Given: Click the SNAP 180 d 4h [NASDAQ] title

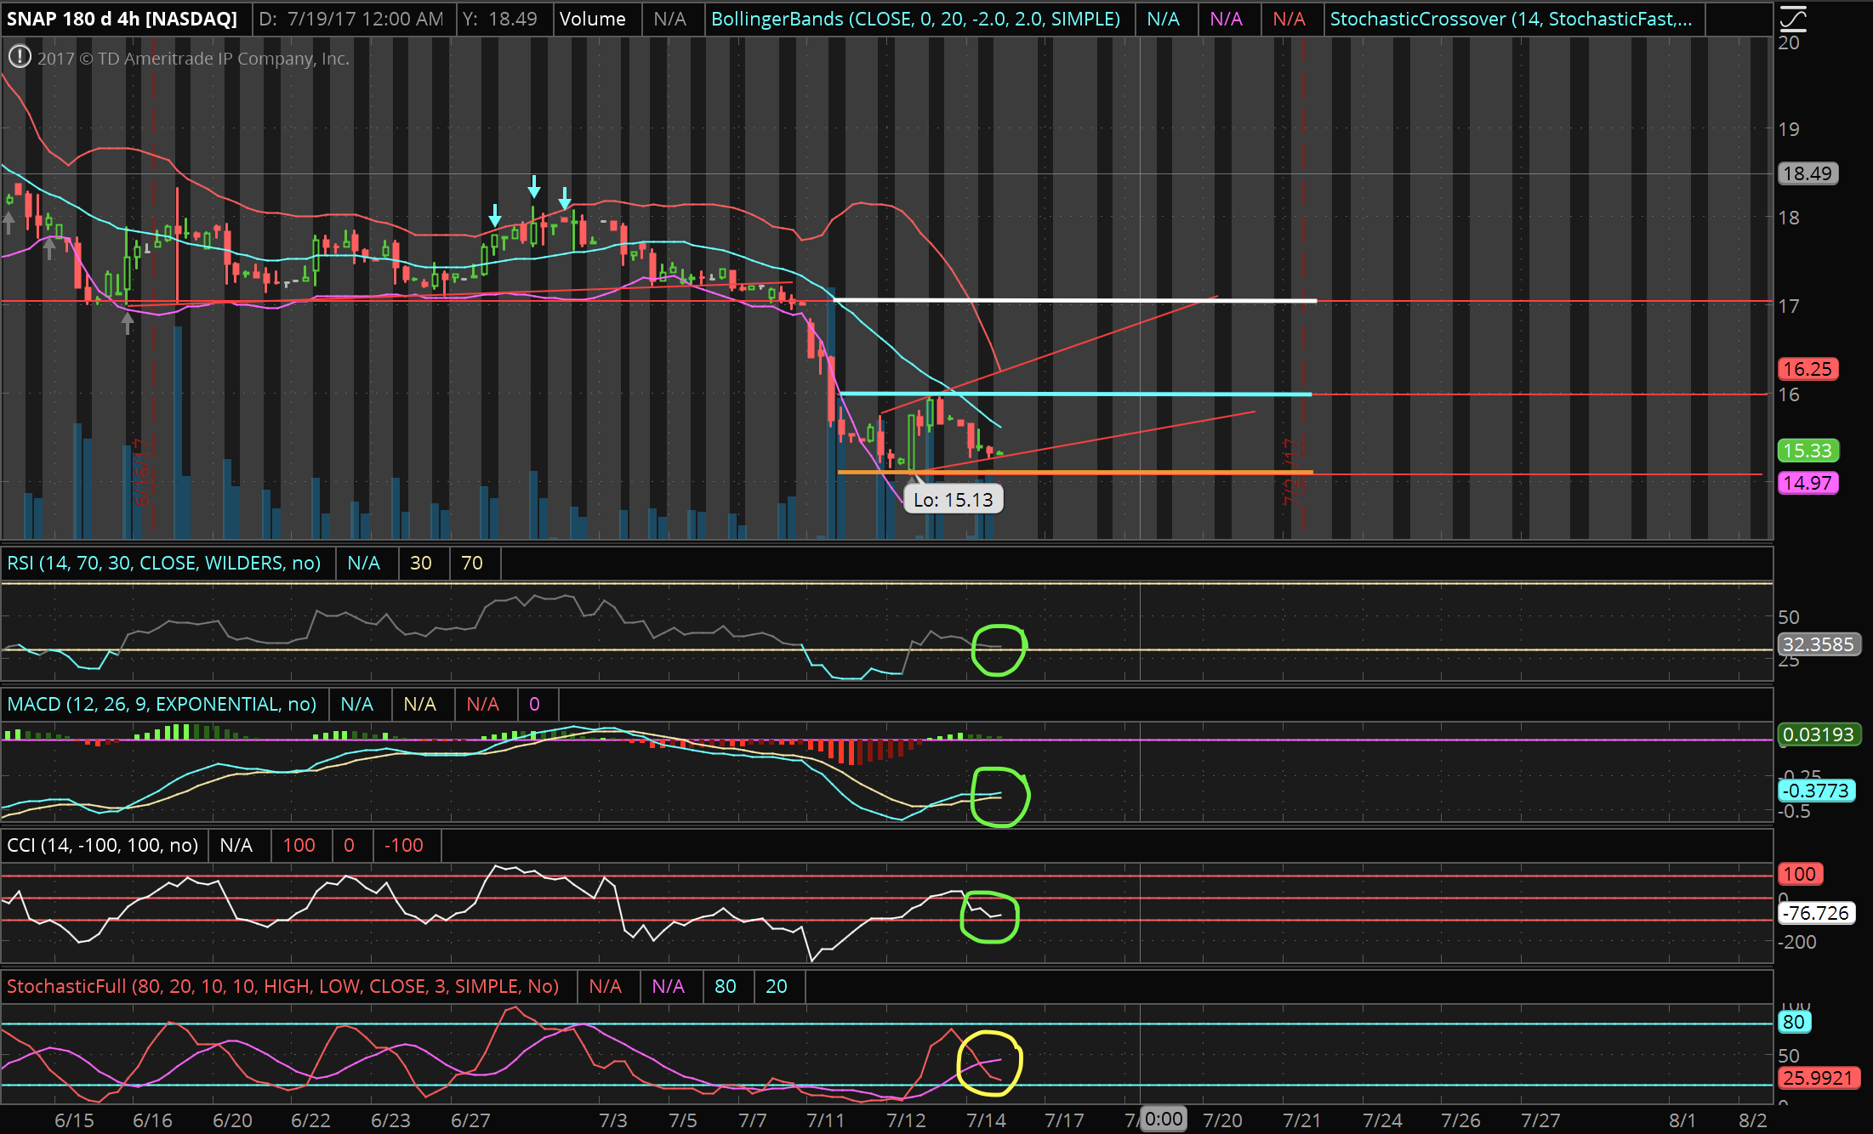Looking at the screenshot, I should click(x=122, y=19).
